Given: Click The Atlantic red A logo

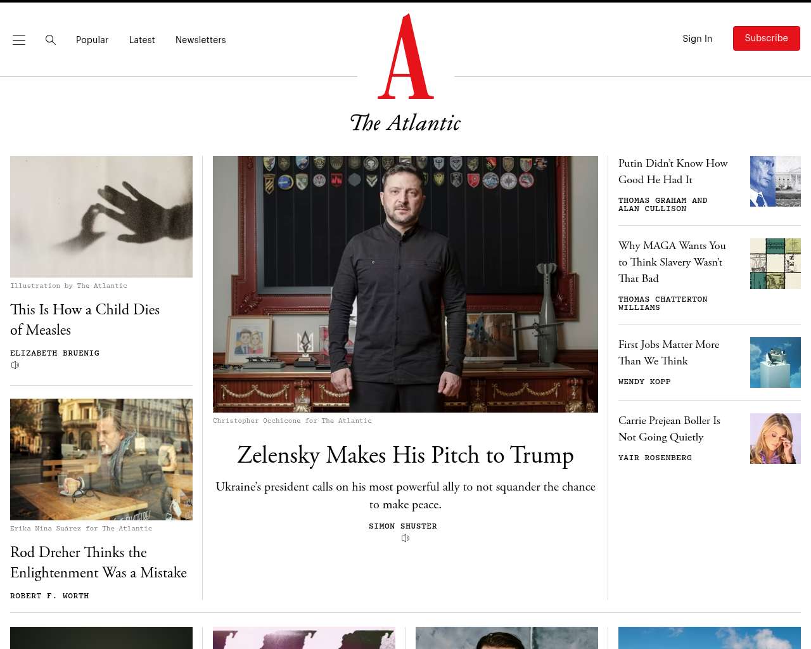Looking at the screenshot, I should coord(405,56).
